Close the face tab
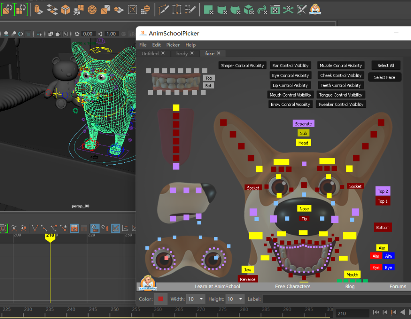411x319 pixels. [219, 53]
